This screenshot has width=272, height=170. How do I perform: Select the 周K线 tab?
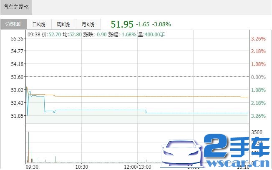[63, 24]
